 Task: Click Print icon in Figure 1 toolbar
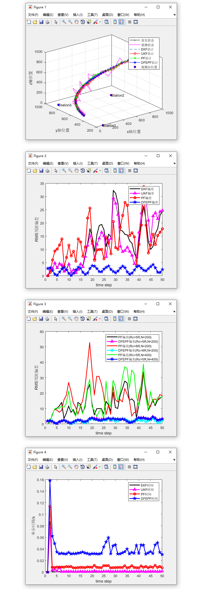click(47, 22)
